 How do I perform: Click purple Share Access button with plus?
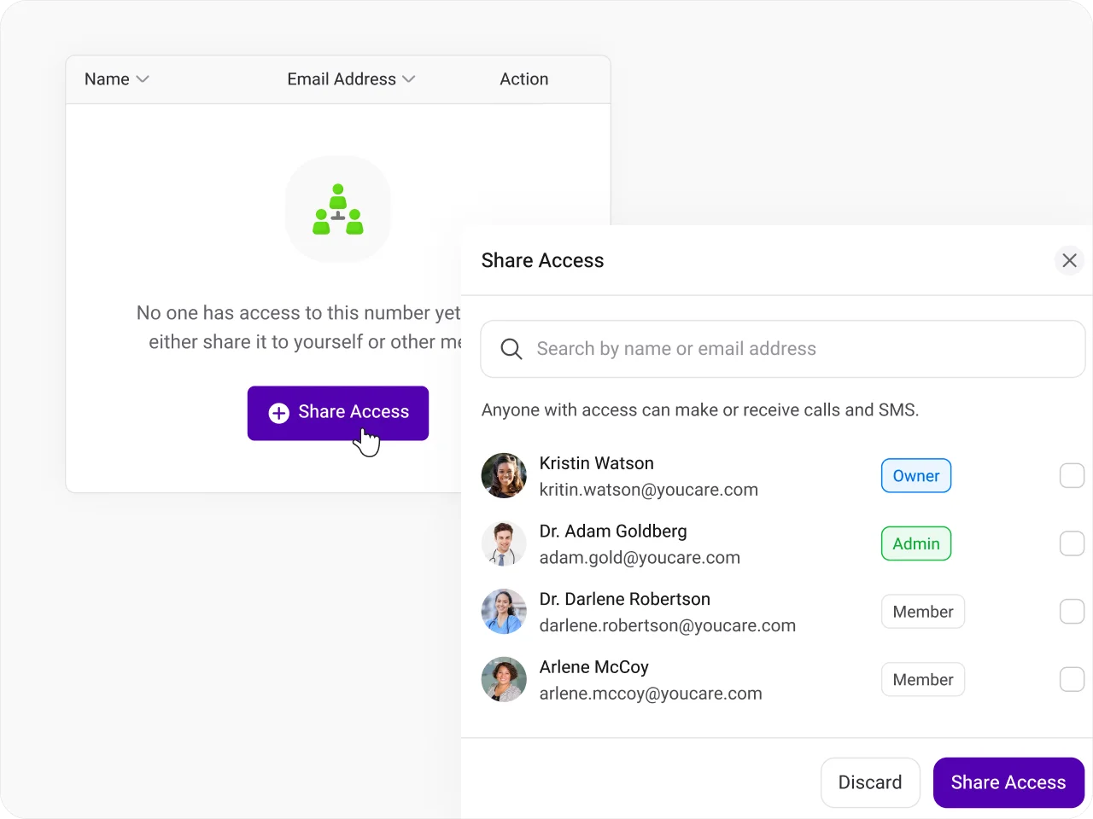pyautogui.click(x=338, y=413)
